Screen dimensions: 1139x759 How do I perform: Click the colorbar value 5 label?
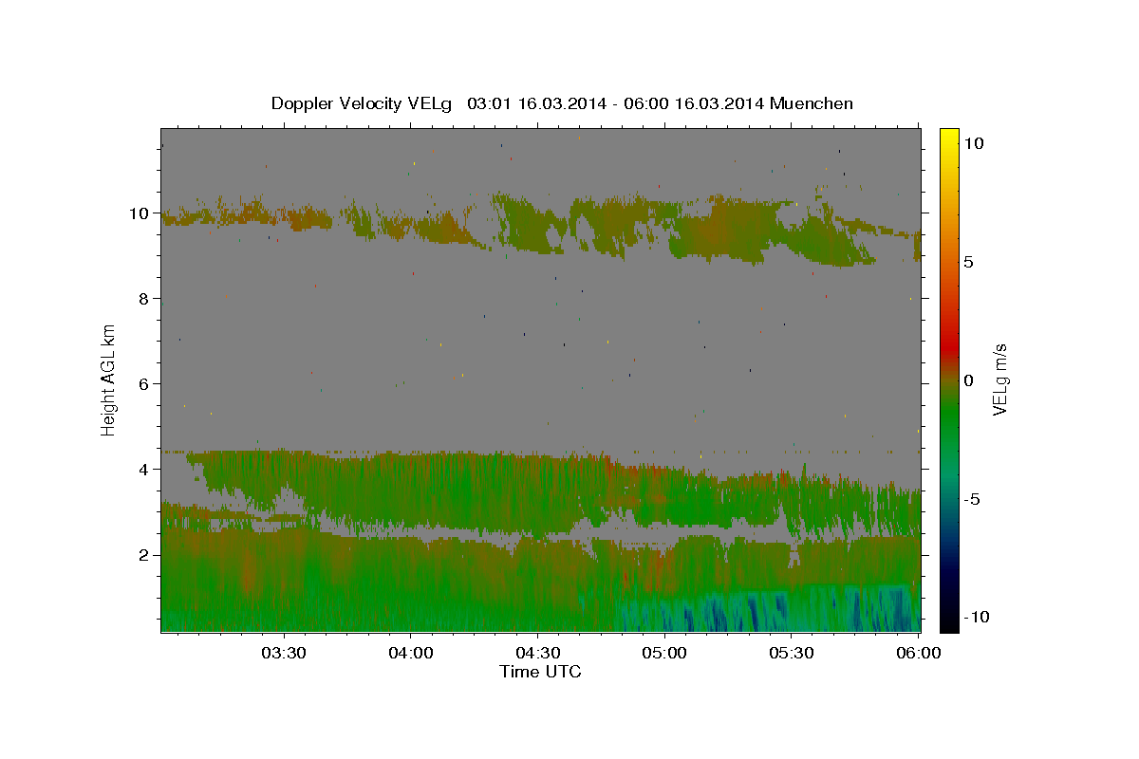coord(969,262)
